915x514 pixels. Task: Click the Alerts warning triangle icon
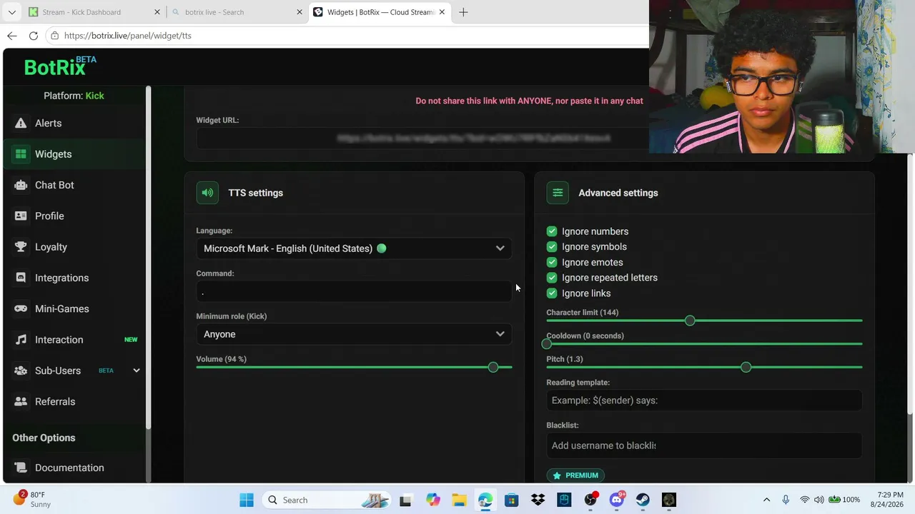coord(21,124)
